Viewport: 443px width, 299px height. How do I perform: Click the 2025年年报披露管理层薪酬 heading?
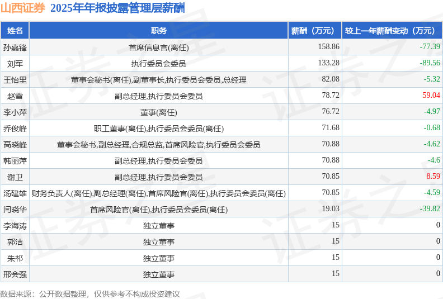tap(117, 8)
